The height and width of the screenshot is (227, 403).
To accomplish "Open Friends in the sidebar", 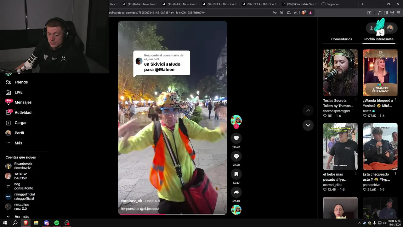I will coord(17,82).
